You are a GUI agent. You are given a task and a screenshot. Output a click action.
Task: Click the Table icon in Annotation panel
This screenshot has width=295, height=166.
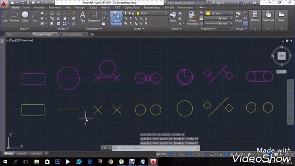pyautogui.click(x=104, y=24)
